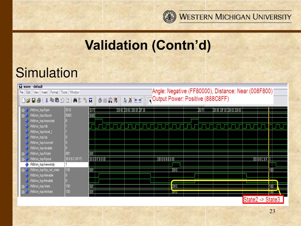This screenshot has height=226, width=301.
Task: Open a file using folder icon
Action: (x=28, y=100)
